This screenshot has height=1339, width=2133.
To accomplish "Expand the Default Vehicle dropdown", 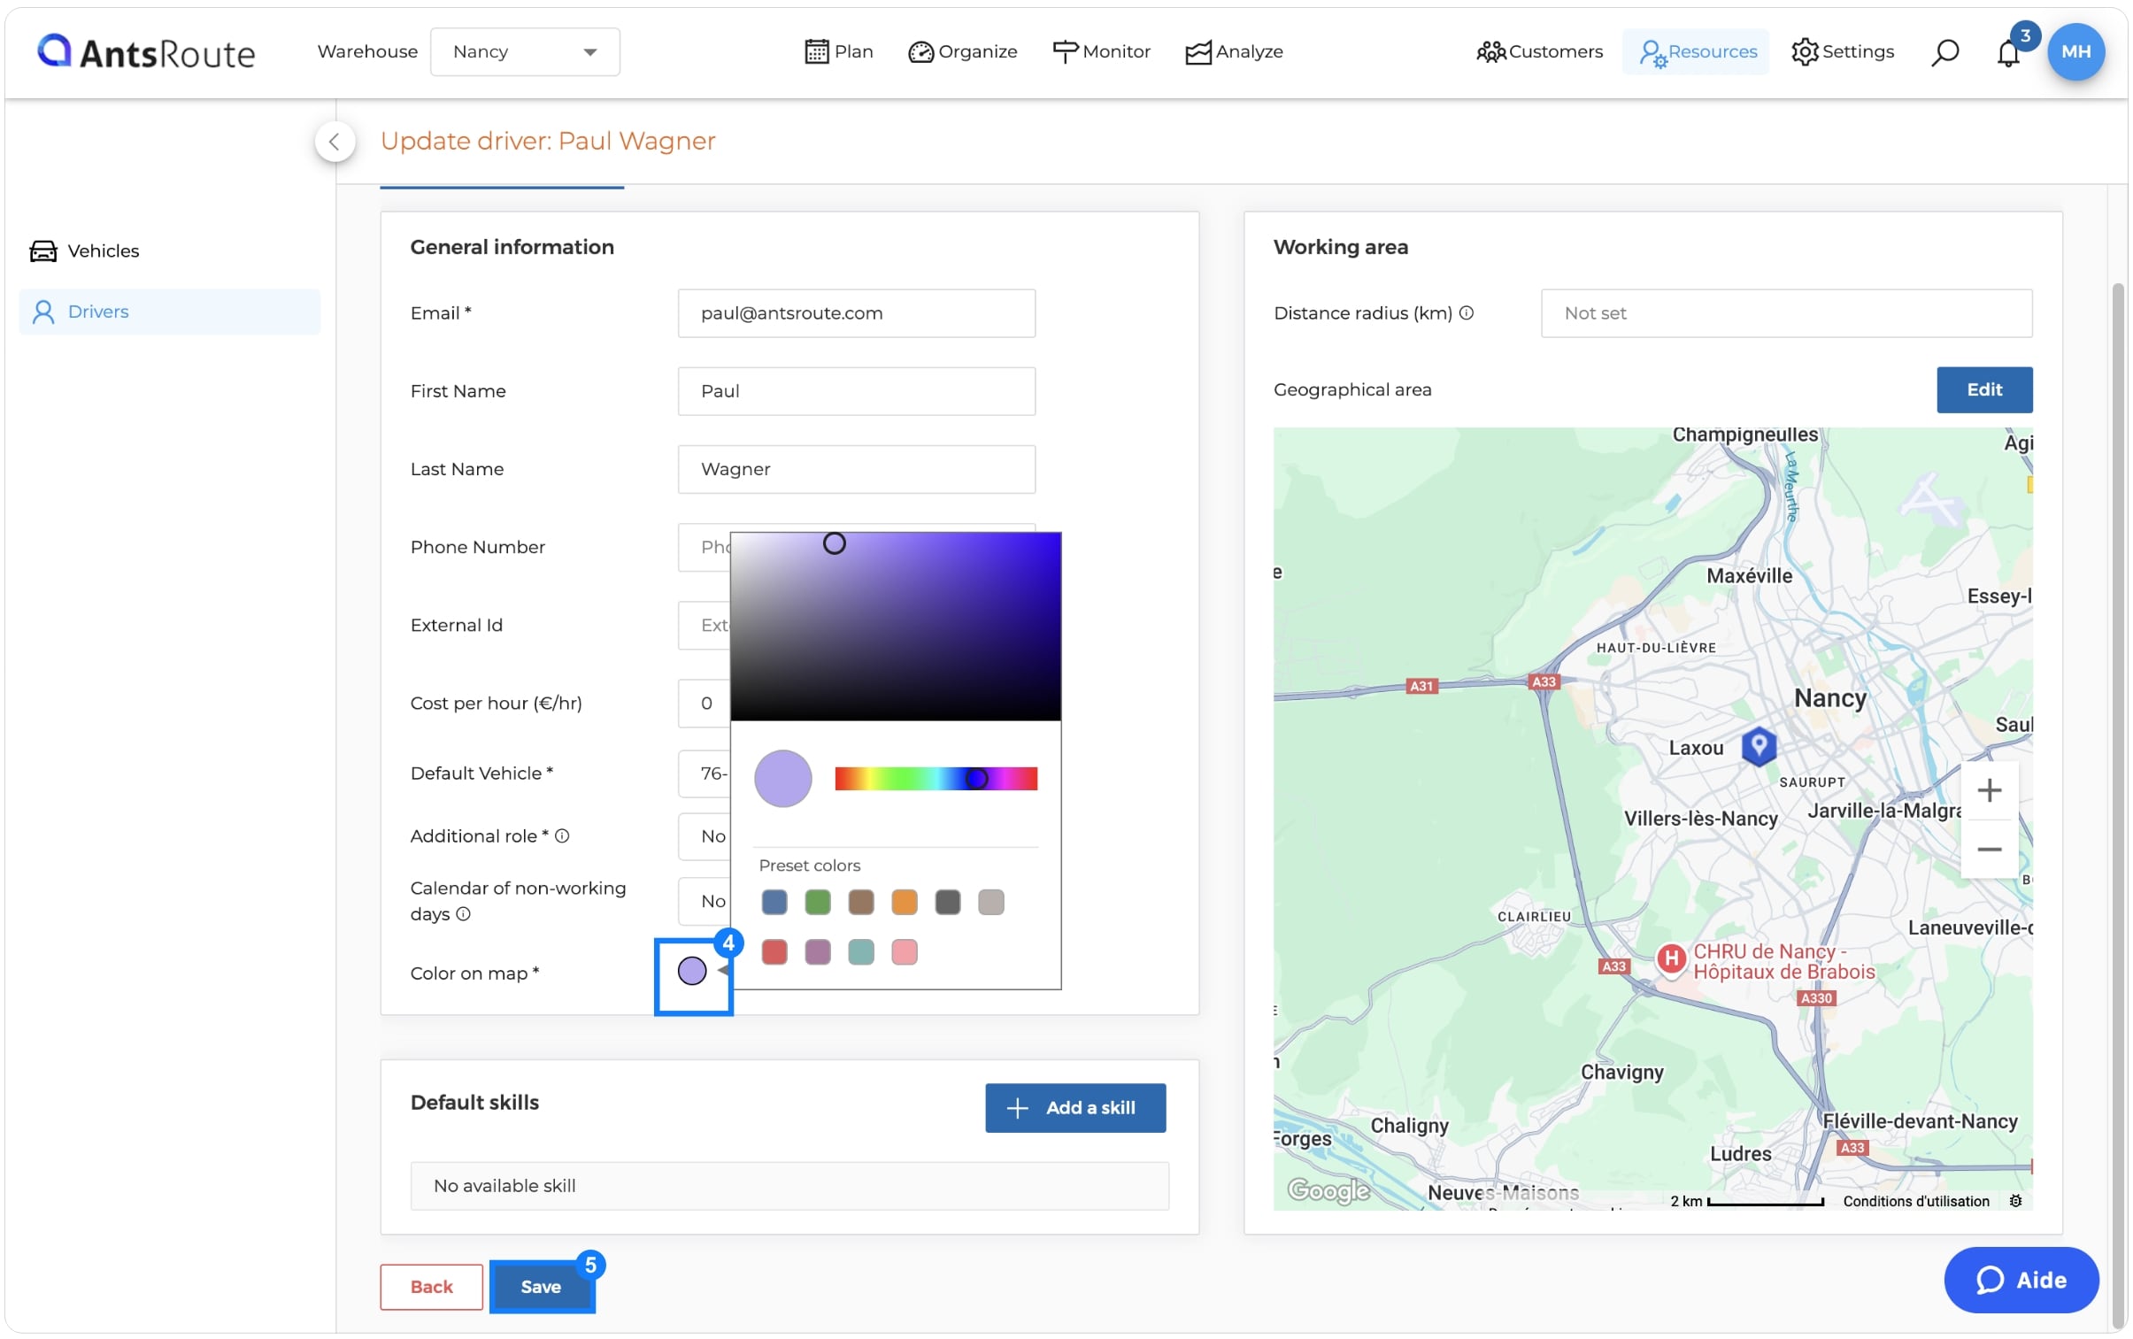I will tap(704, 773).
